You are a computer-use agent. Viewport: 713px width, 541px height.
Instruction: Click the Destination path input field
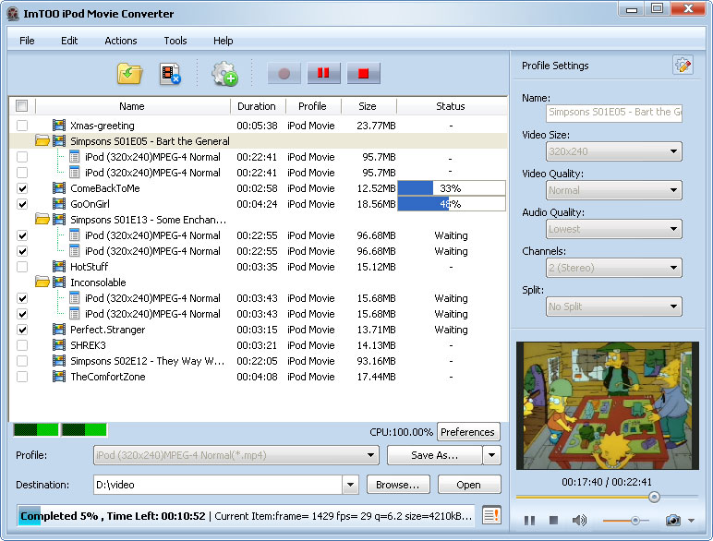click(218, 485)
